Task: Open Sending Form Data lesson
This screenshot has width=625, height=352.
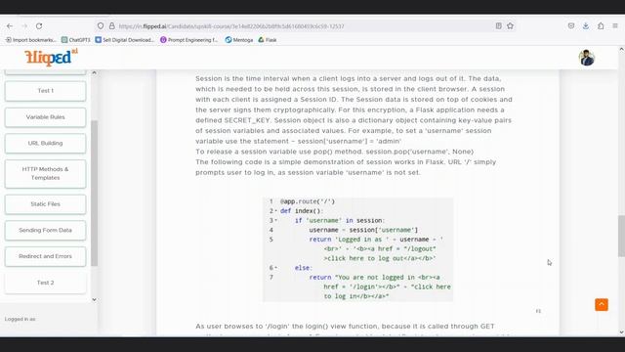Action: click(46, 230)
